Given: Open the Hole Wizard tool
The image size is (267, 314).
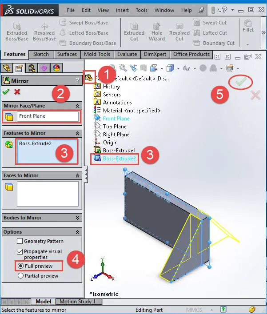Looking at the screenshot, I should 157,32.
